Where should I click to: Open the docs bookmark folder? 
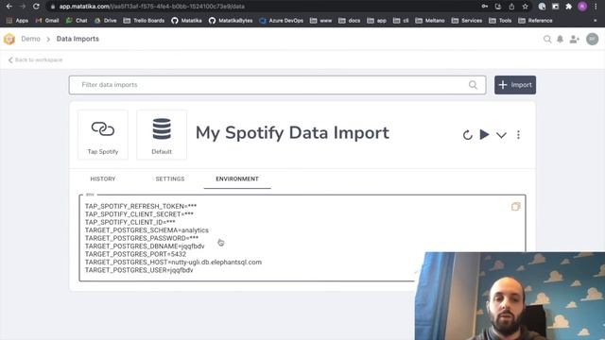tap(349, 21)
